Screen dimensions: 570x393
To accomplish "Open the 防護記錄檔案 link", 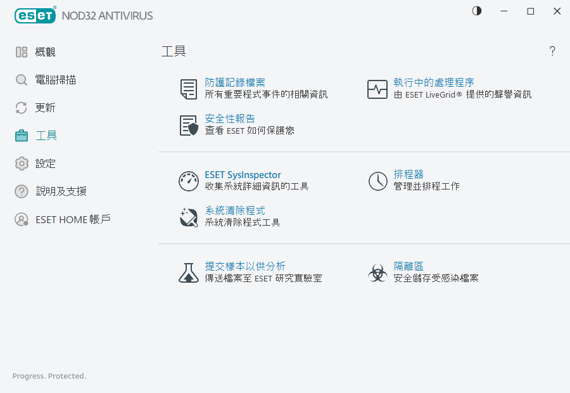I will (x=235, y=82).
